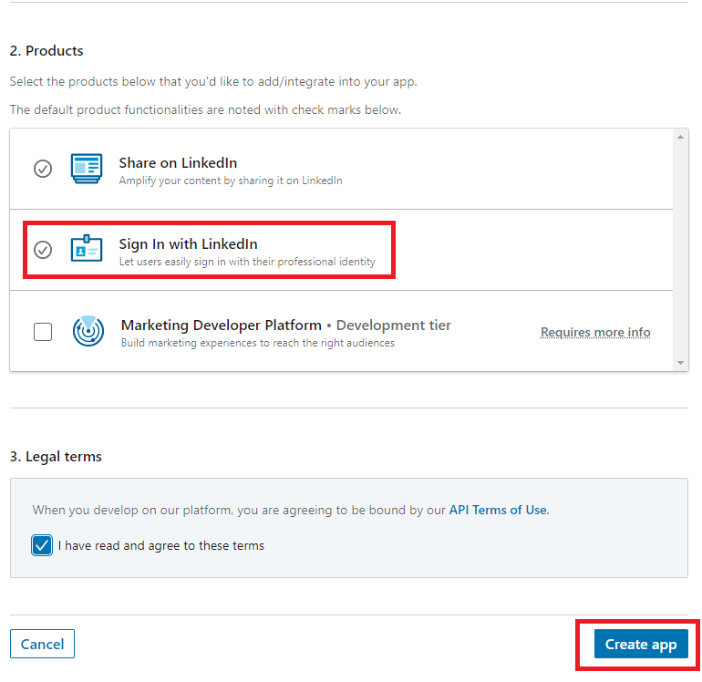Click the '3. Legal terms' heading
This screenshot has height=682, width=702.
56,456
